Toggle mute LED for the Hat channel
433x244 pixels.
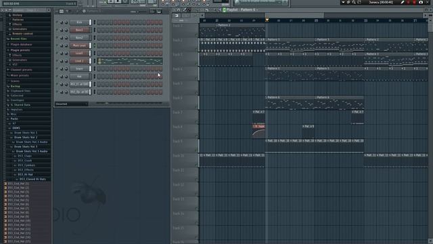coord(57,77)
